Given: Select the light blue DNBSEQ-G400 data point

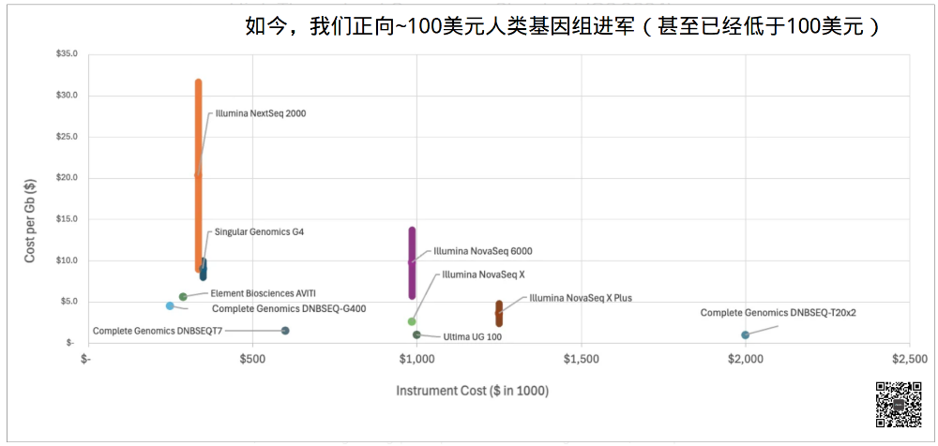Looking at the screenshot, I should (x=170, y=305).
